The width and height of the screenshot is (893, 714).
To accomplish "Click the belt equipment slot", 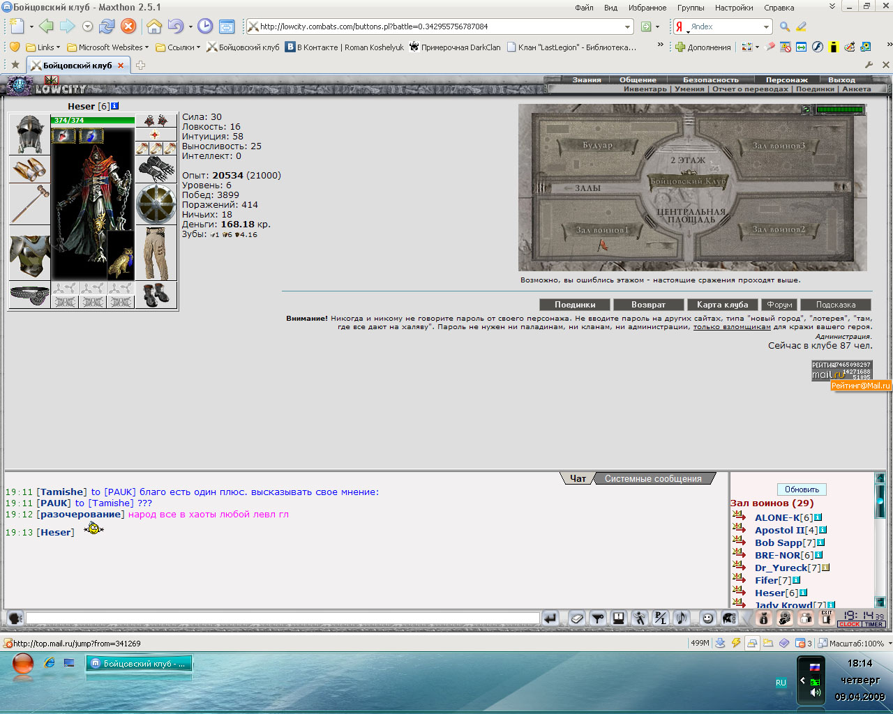I will (x=29, y=295).
